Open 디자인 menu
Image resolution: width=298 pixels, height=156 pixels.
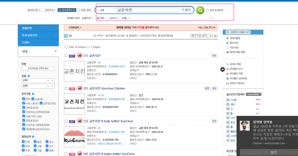coord(39,43)
